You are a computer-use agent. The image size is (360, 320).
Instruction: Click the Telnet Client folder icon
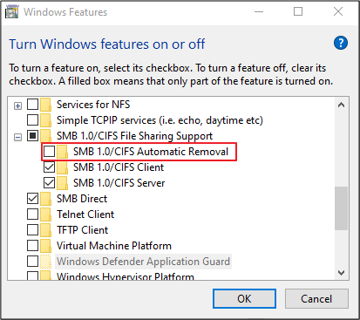[x=45, y=214]
